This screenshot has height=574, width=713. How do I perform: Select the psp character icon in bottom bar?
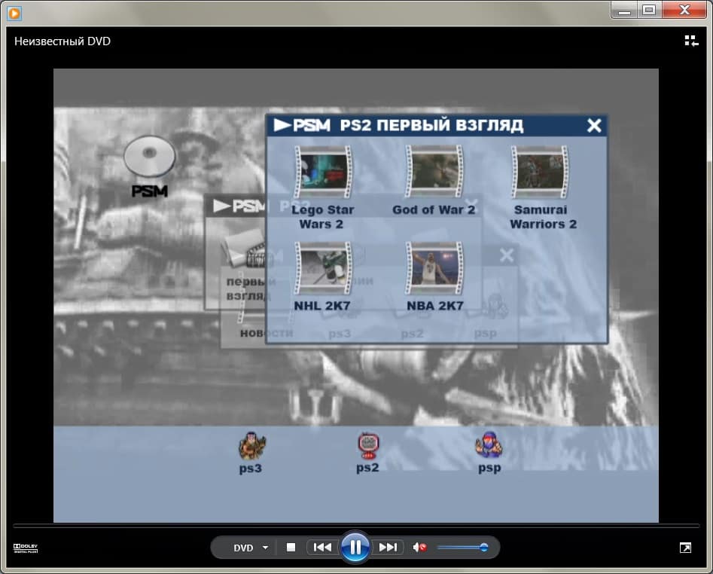pos(489,445)
